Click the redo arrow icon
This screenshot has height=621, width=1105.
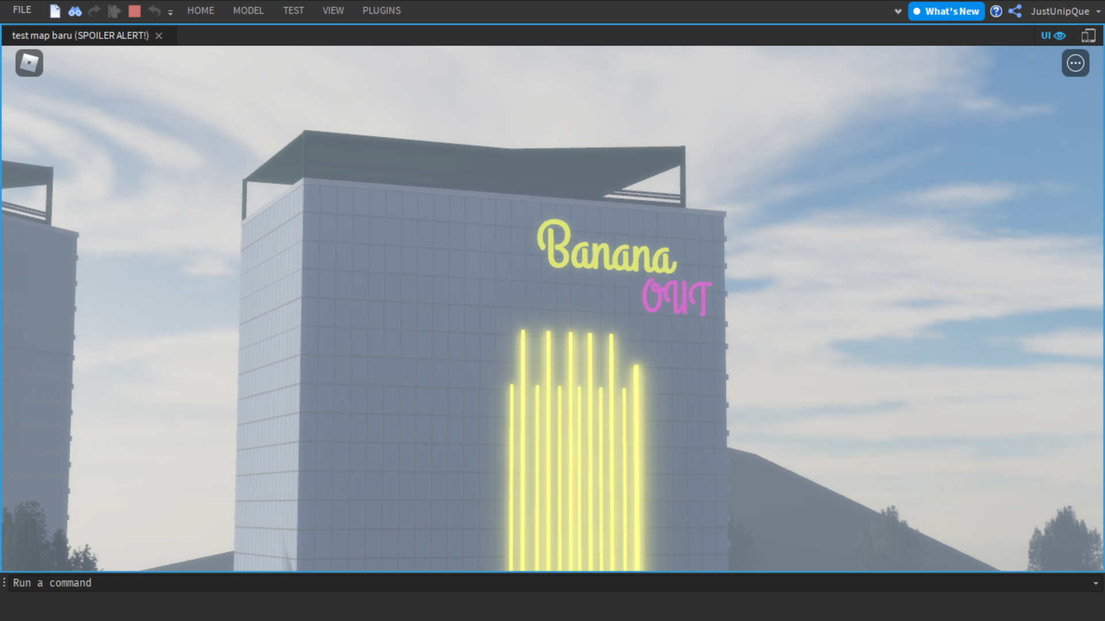[x=94, y=11]
